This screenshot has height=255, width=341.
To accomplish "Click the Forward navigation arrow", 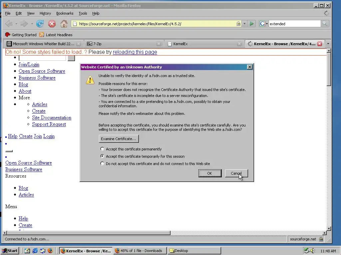I will point(24,24).
